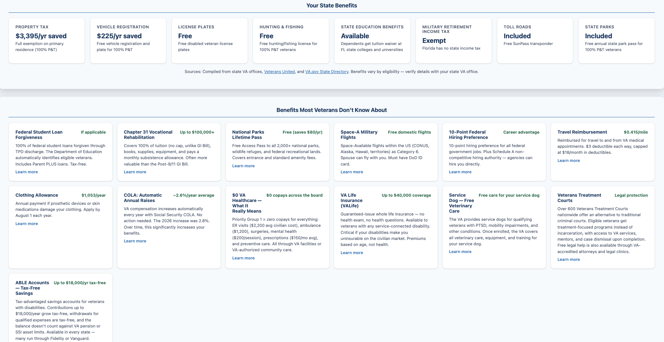Click the 'Up to $18,000/yr tax-free' tag

(x=80, y=283)
